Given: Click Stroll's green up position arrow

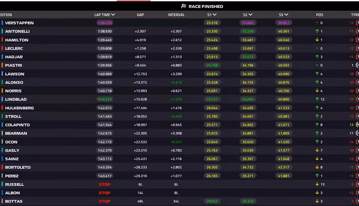Looking at the screenshot, I should click(x=317, y=116).
